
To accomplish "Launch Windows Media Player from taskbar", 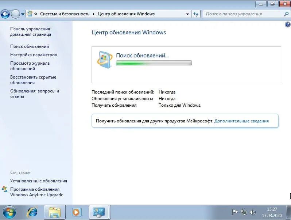I will point(77,212).
